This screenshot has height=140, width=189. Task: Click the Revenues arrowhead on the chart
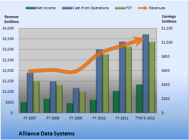(x=139, y=41)
